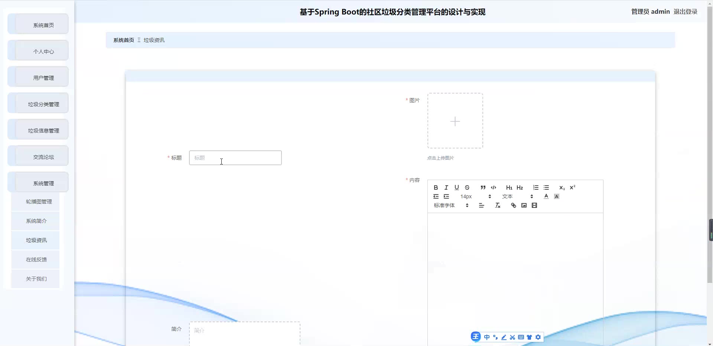Toggle input method punctuation mode

click(x=495, y=337)
